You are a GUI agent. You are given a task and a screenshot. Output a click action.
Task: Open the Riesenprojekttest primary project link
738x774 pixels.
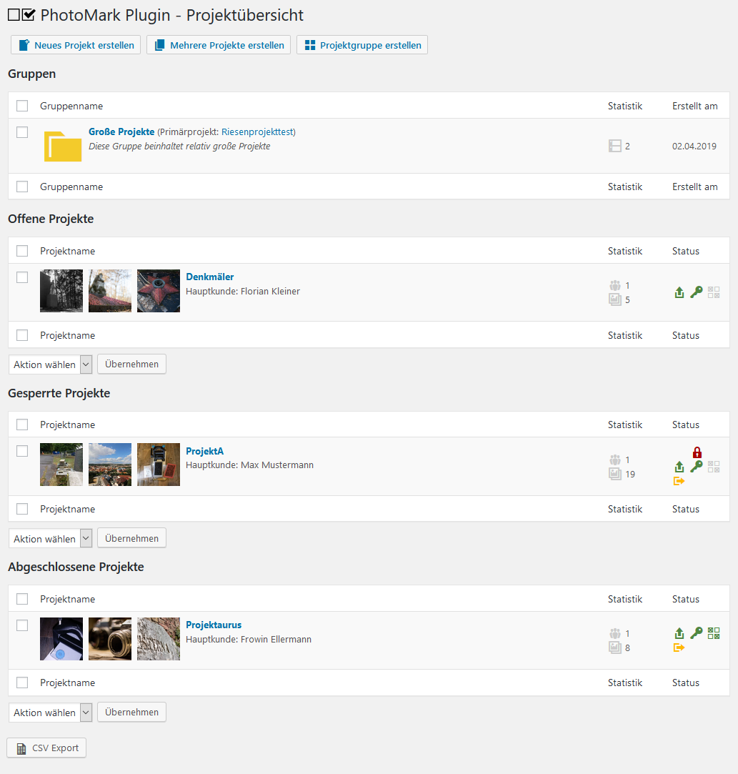[x=257, y=132]
